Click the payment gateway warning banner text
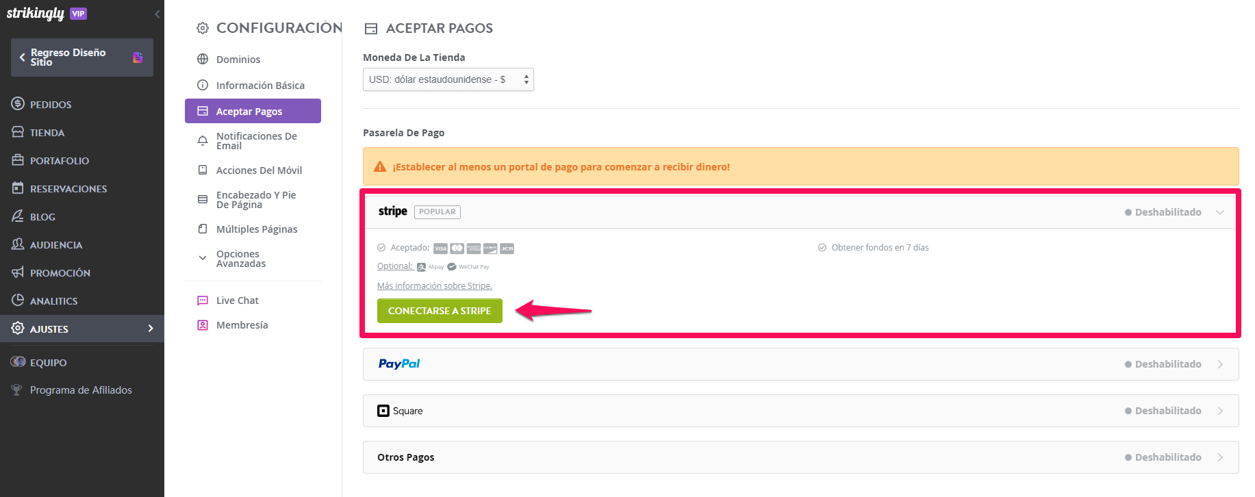The height and width of the screenshot is (497, 1255). click(561, 167)
